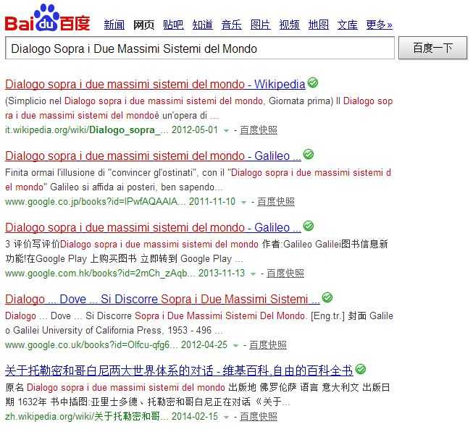This screenshot has width=473, height=432.
Task: Open result title with google.com.hk URL
Action: coord(153,227)
